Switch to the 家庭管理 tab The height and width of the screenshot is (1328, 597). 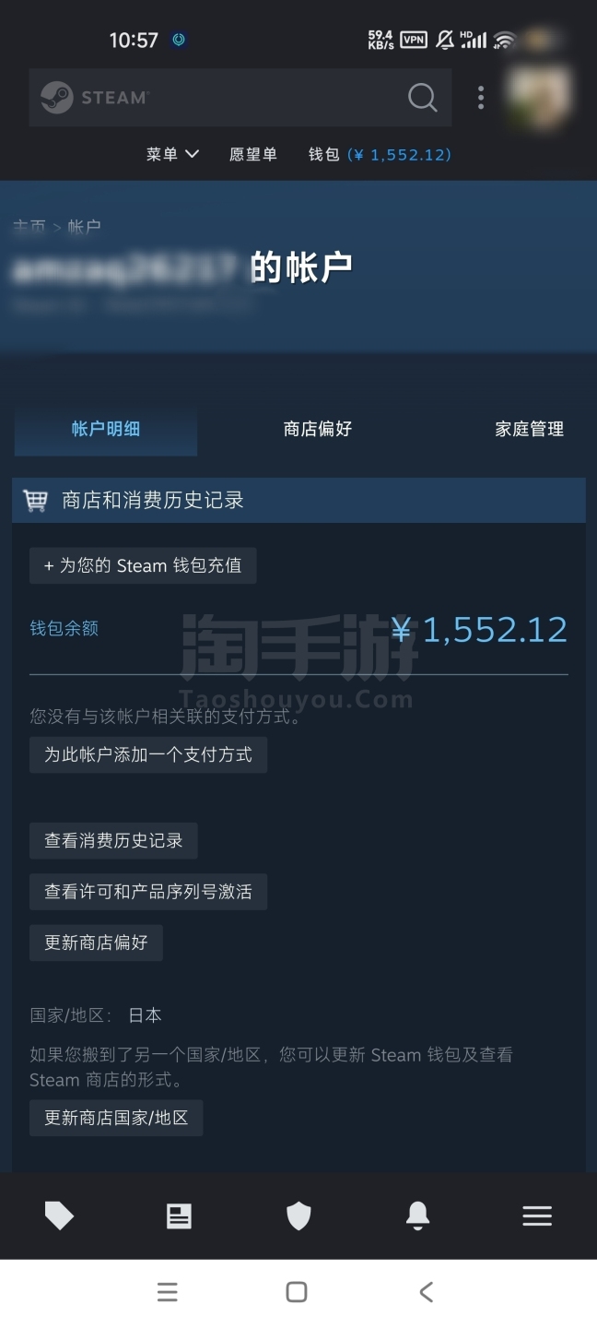[x=530, y=429]
